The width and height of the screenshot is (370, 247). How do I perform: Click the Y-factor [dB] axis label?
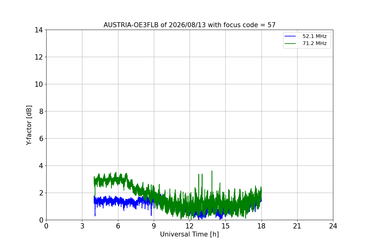point(29,125)
